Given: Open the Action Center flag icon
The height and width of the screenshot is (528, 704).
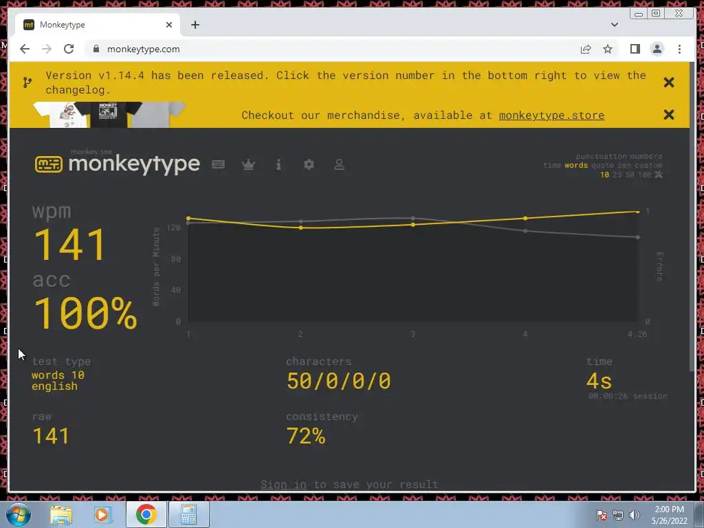Looking at the screenshot, I should click(601, 514).
